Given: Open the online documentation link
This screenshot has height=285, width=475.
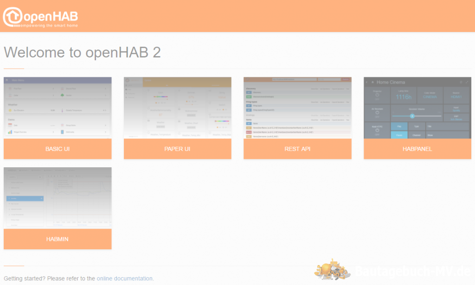Looking at the screenshot, I should (x=124, y=278).
